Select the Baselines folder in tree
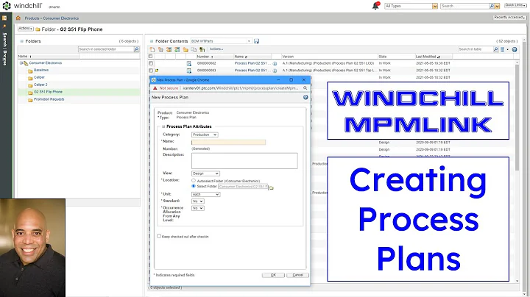This screenshot has height=297, width=530. [x=41, y=70]
